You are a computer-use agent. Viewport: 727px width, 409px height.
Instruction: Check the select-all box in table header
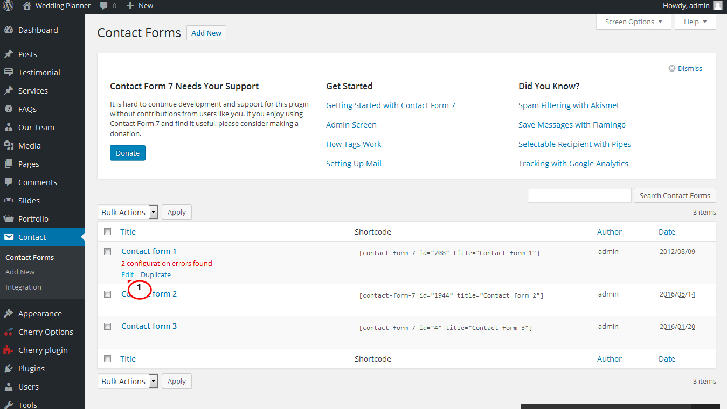[x=108, y=232]
